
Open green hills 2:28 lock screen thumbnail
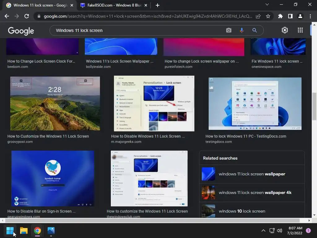point(55,104)
